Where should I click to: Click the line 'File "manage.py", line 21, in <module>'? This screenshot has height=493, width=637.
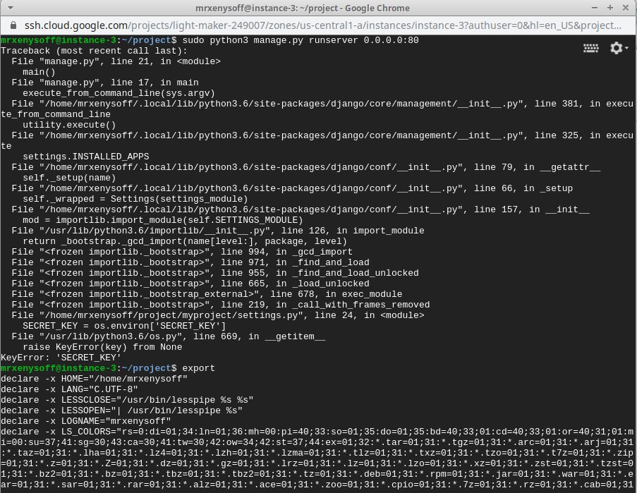coord(116,61)
